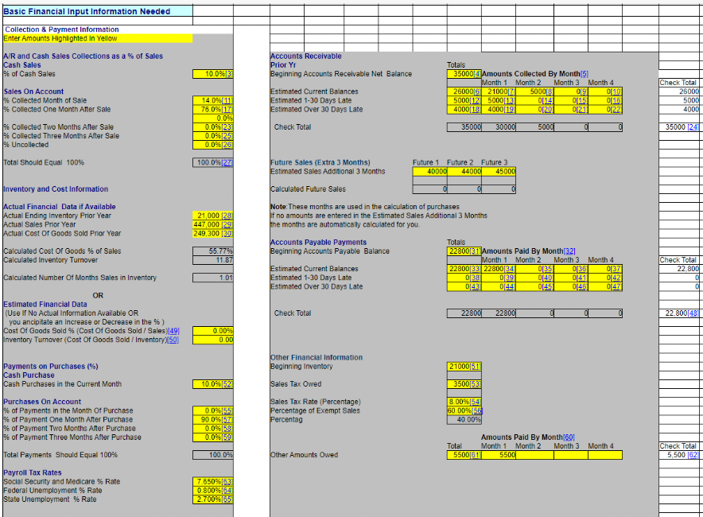Viewport: 703px width, 517px height.
Task: Follow footnote [27] on Total Should Equal 100%
Action: [227, 163]
